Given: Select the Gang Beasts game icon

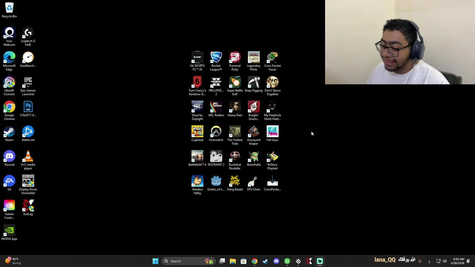Looking at the screenshot, I should pyautogui.click(x=235, y=183).
